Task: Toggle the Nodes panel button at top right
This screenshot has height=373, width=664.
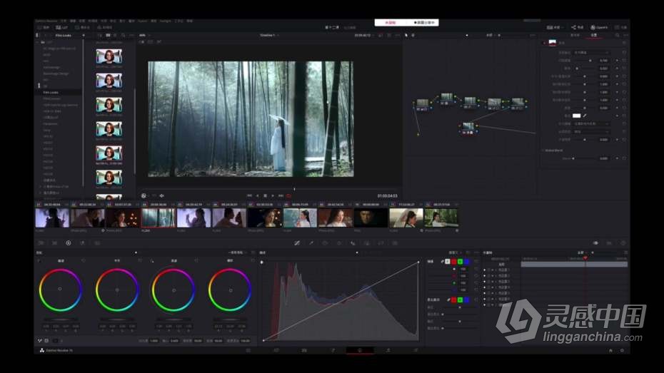Action: click(577, 28)
